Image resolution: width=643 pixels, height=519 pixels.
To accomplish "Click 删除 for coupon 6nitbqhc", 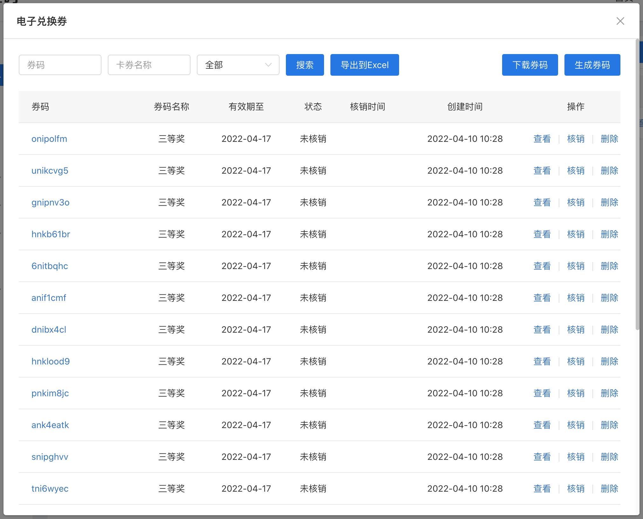I will tap(609, 266).
